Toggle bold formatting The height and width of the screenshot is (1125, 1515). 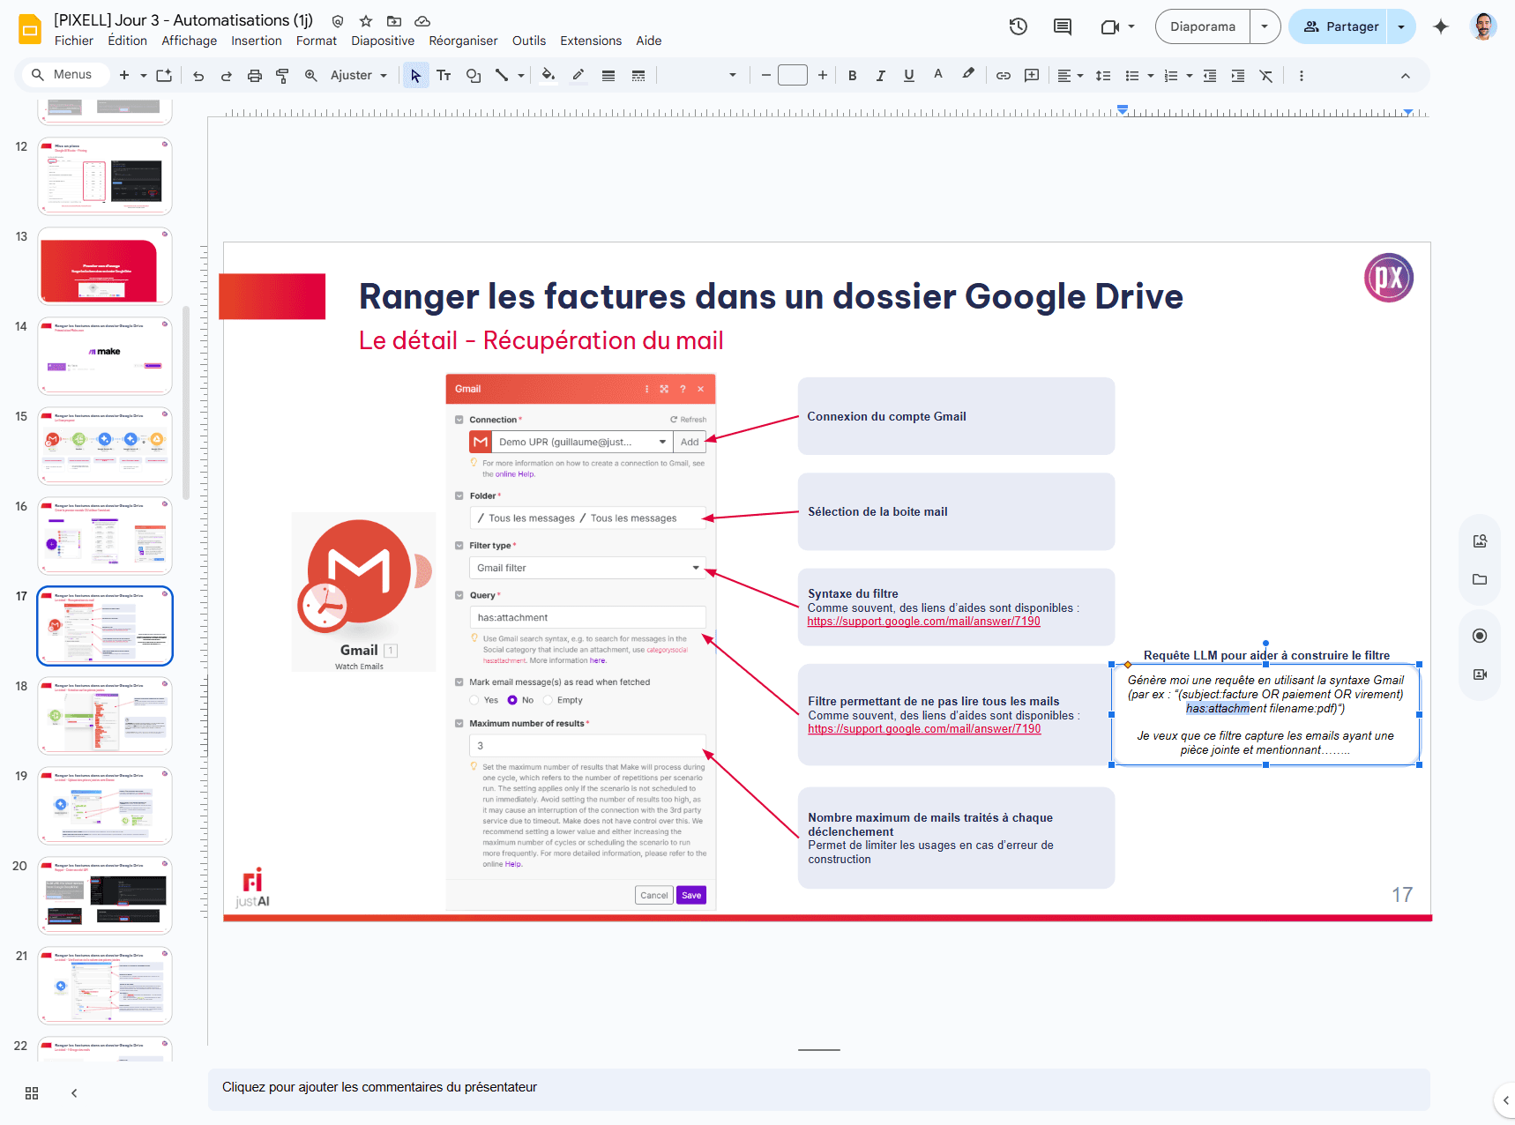pos(853,76)
